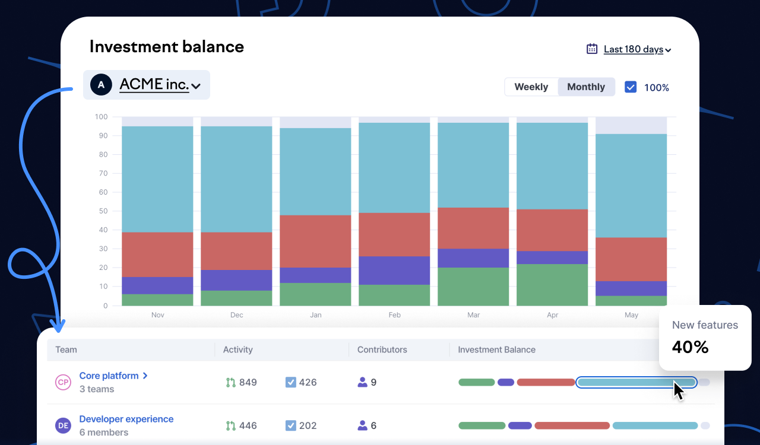Open the Developer experience team link
The image size is (760, 445).
tap(126, 419)
